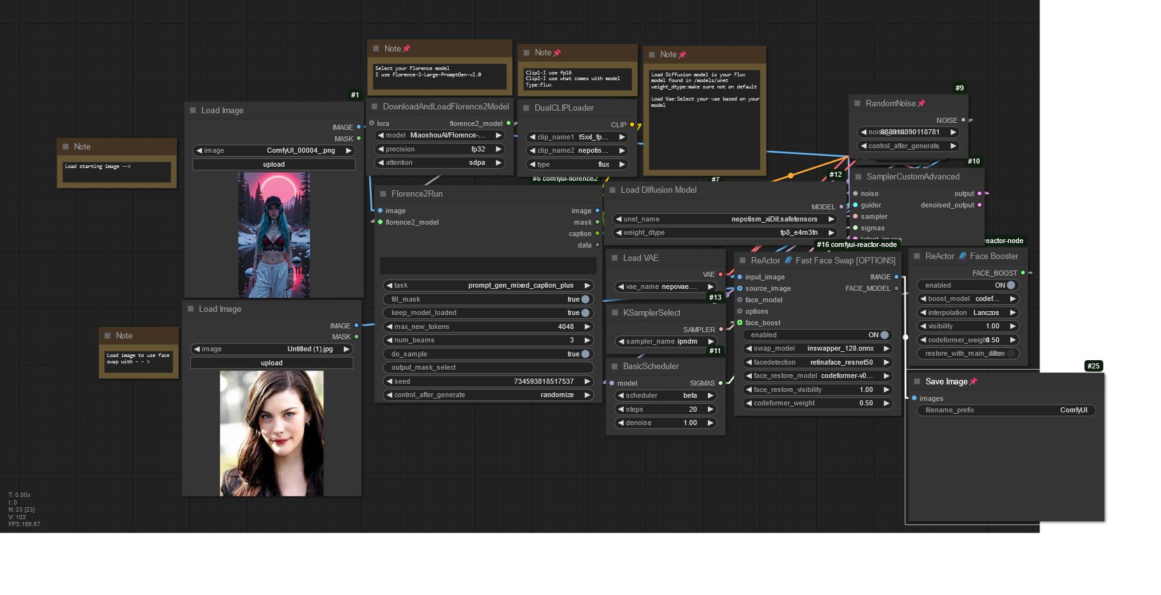The width and height of the screenshot is (1161, 595).
Task: Click the "Load starting image -->" note text
Action: tap(97, 167)
